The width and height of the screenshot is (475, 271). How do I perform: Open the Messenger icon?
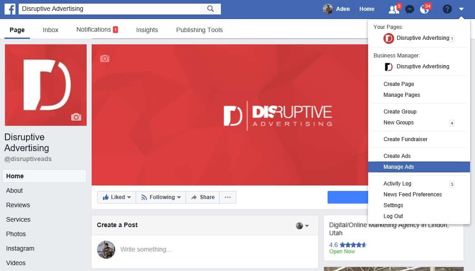(410, 10)
